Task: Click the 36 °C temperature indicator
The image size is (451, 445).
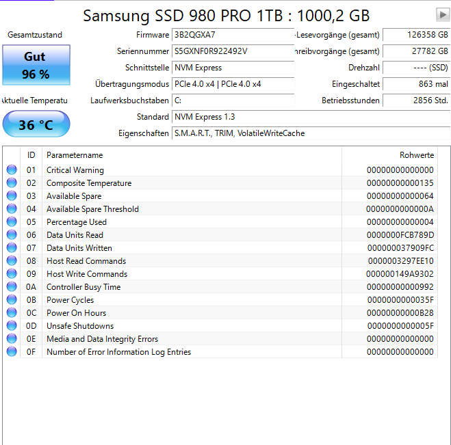Action: [x=36, y=124]
